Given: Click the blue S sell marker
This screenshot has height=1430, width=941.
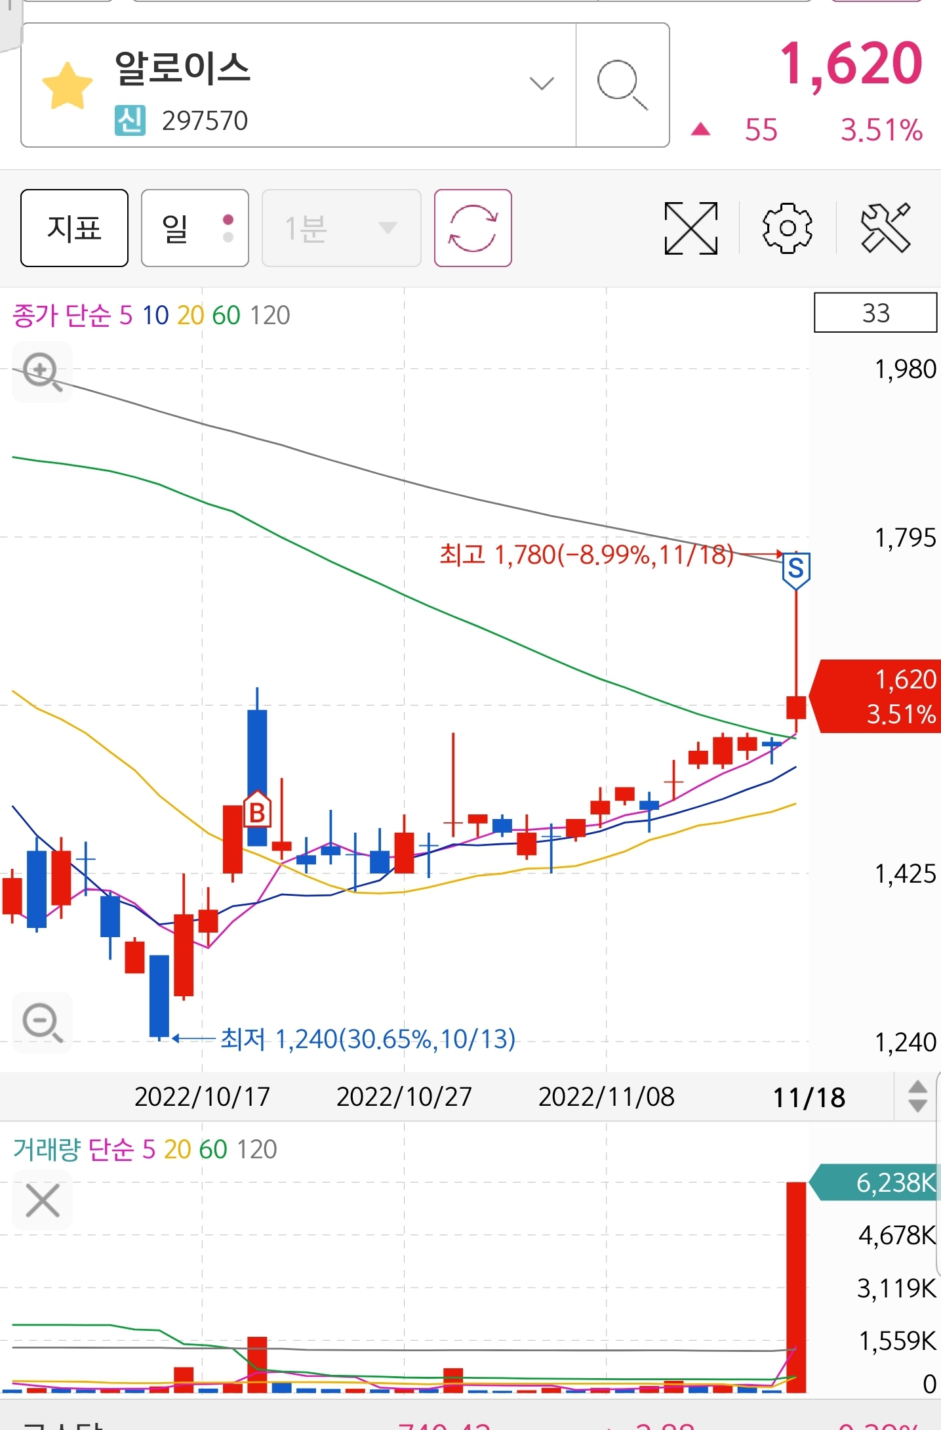Looking at the screenshot, I should click(796, 570).
